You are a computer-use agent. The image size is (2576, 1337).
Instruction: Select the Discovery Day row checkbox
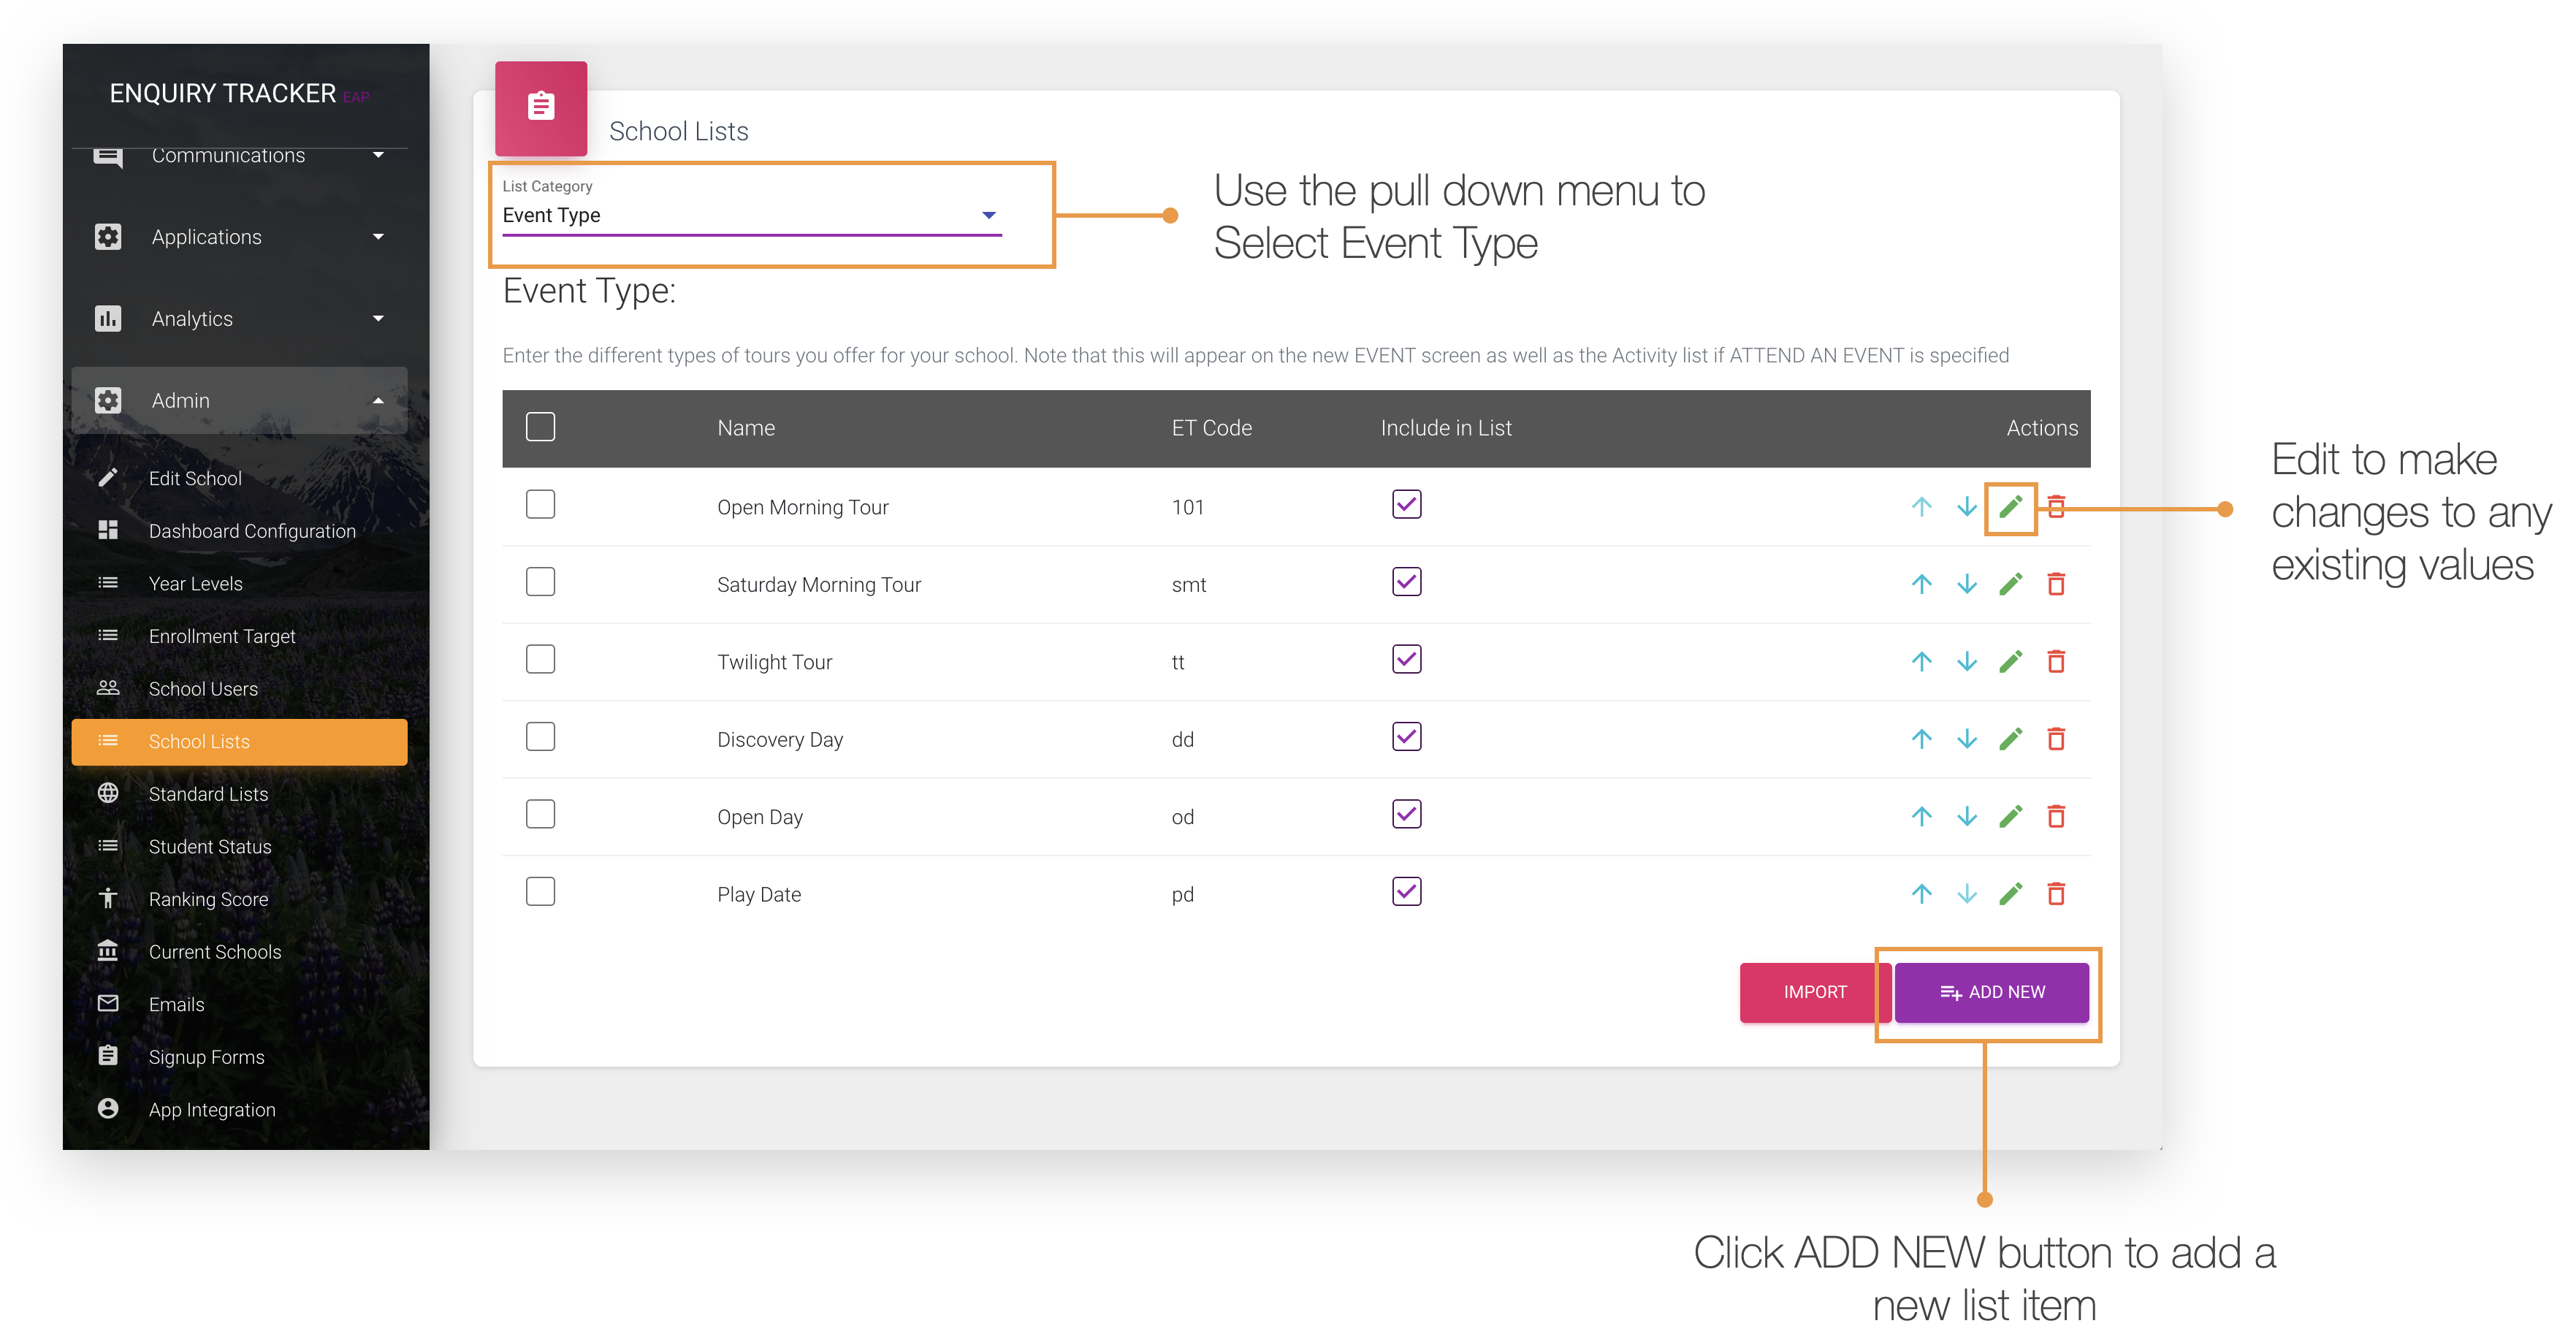tap(540, 737)
